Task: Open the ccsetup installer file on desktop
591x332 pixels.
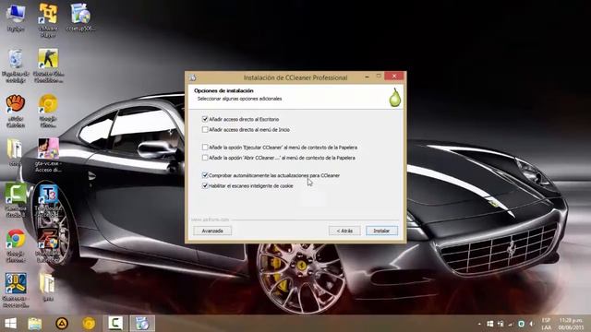Action: point(80,17)
